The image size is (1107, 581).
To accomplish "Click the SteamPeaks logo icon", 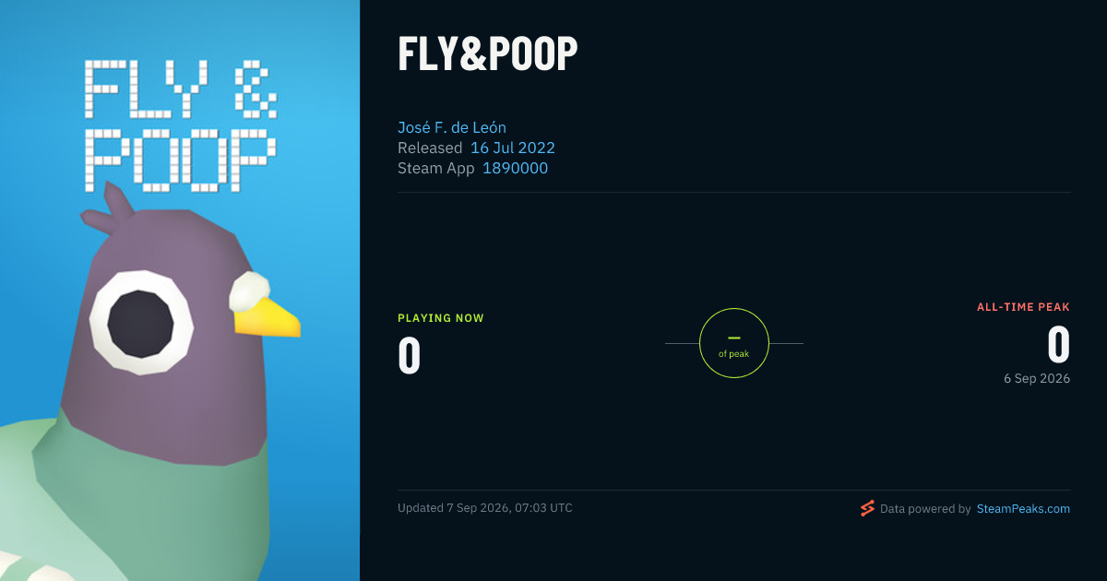I will click(x=867, y=508).
